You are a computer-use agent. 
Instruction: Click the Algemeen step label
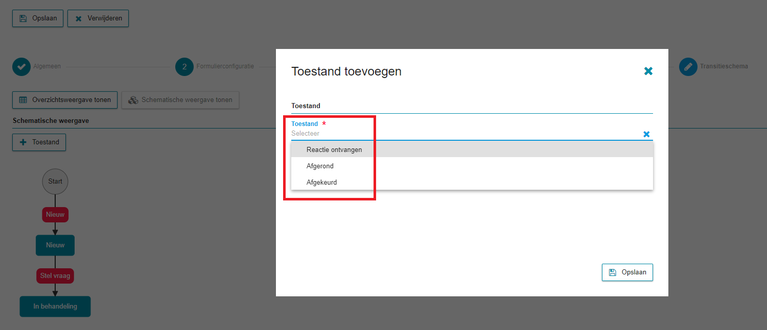pyautogui.click(x=47, y=66)
